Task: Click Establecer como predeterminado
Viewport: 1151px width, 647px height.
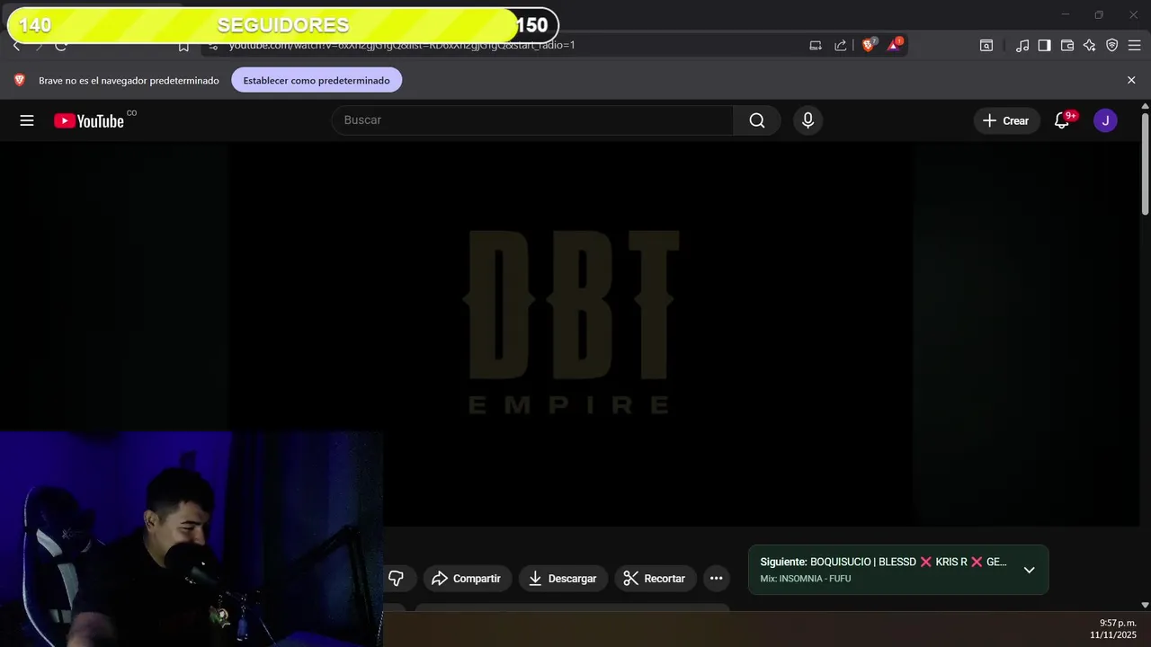Action: [x=317, y=80]
